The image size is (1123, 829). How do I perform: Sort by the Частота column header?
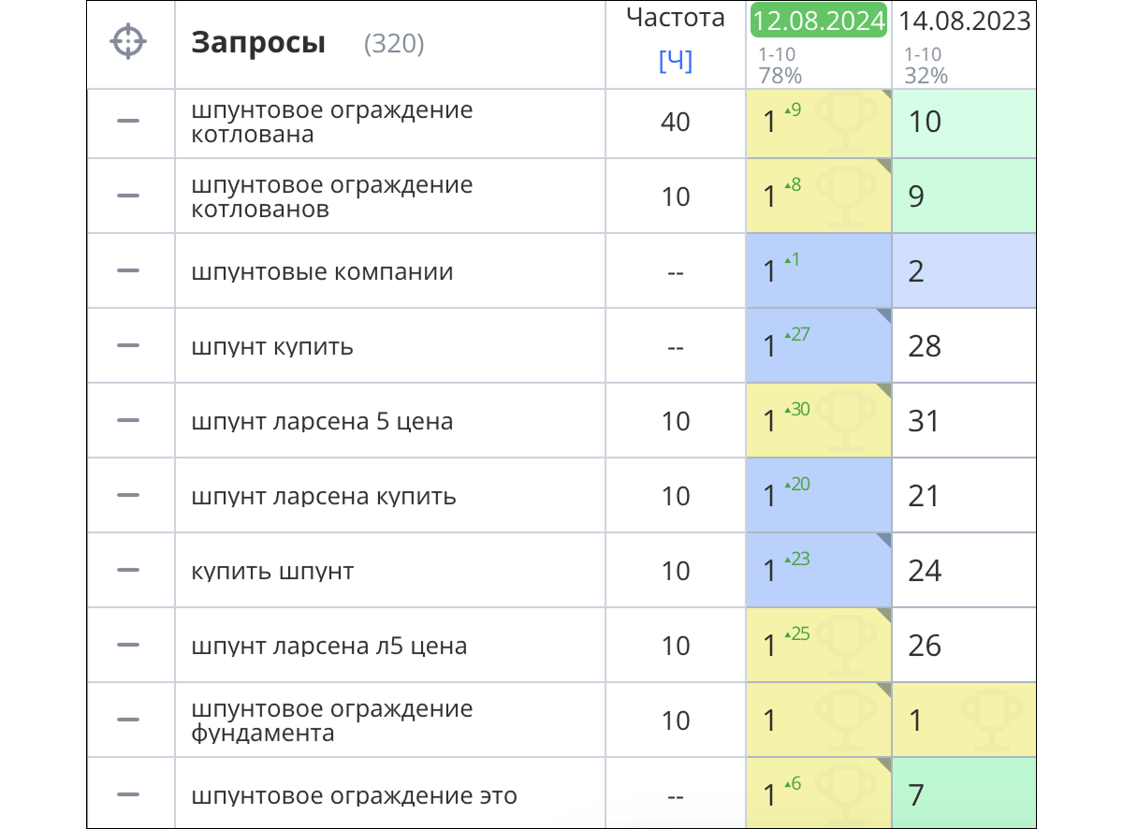click(x=675, y=18)
